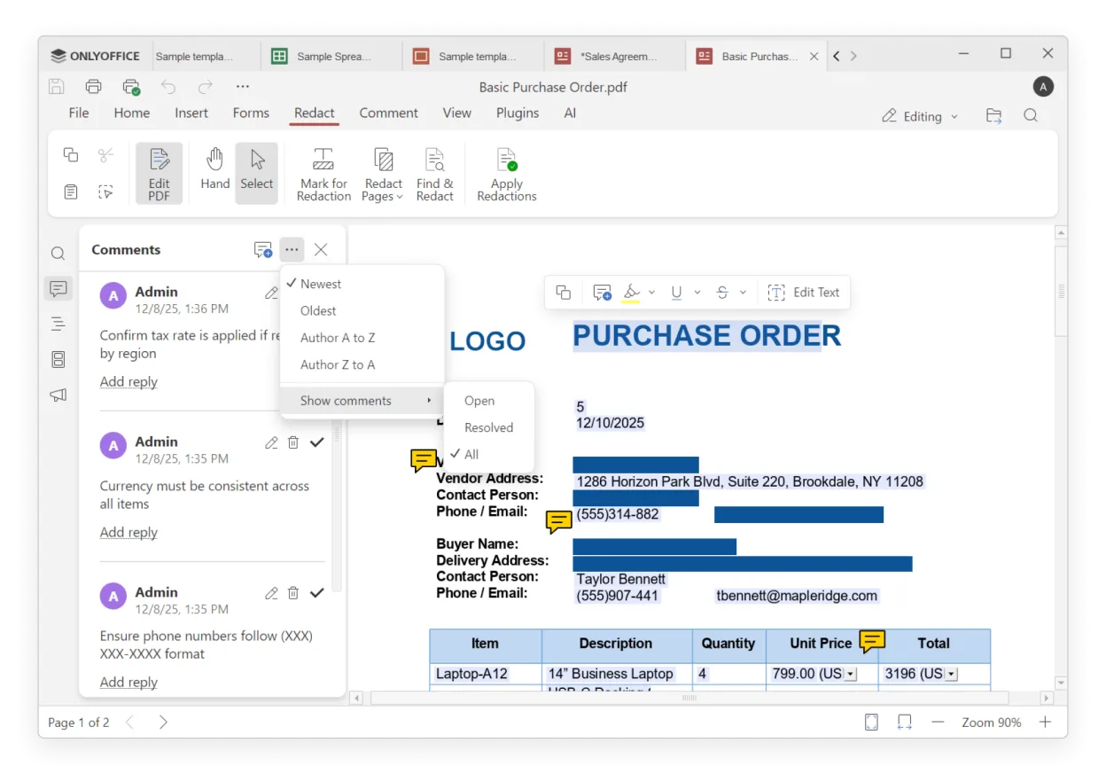Open the Redact Pages dropdown
Screen dimensions: 1106x774
(x=383, y=174)
